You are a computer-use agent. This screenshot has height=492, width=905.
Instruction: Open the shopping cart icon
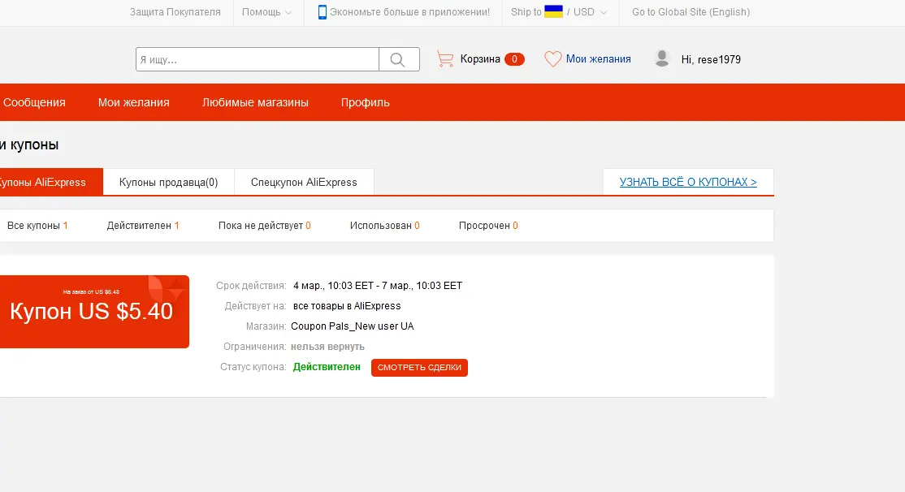click(x=445, y=58)
